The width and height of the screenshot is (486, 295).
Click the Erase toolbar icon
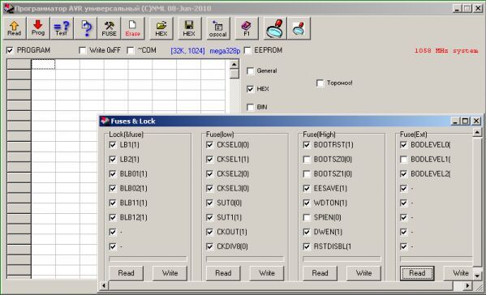(x=133, y=28)
